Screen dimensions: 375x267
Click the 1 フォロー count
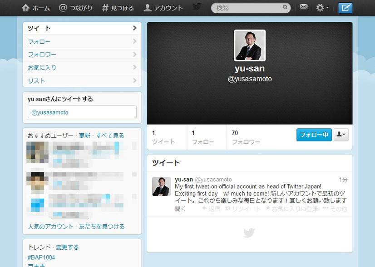[203, 137]
